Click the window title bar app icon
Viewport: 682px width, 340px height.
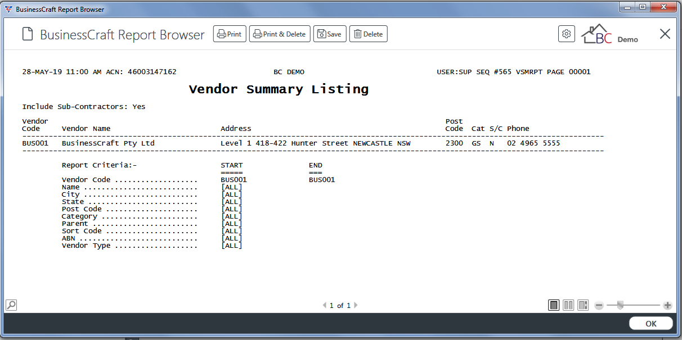[8, 10]
